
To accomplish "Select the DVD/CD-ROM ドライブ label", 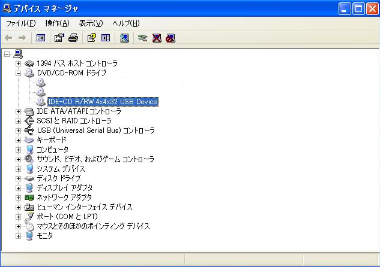I will click(71, 73).
